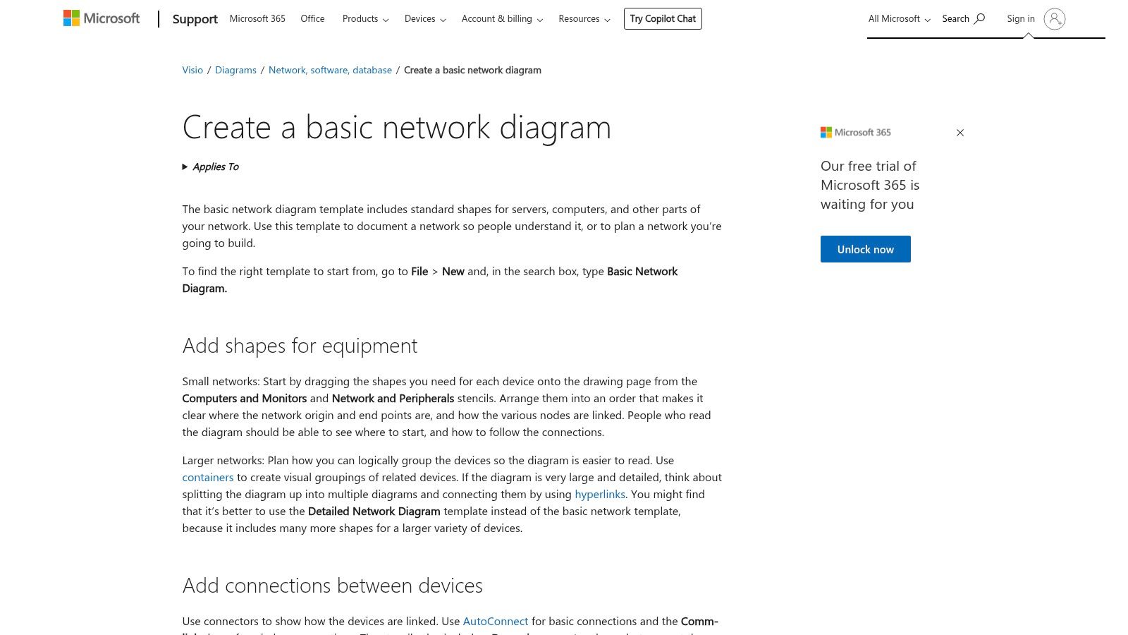The height and width of the screenshot is (635, 1128).
Task: Click the Sign in account avatar icon
Action: click(x=1055, y=19)
